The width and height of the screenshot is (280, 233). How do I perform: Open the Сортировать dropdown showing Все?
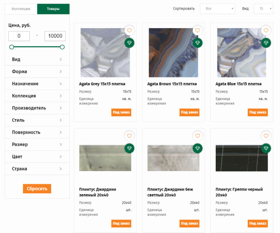click(217, 9)
